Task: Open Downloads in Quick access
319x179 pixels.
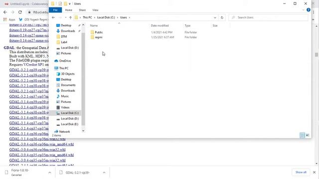Action: pos(68,31)
